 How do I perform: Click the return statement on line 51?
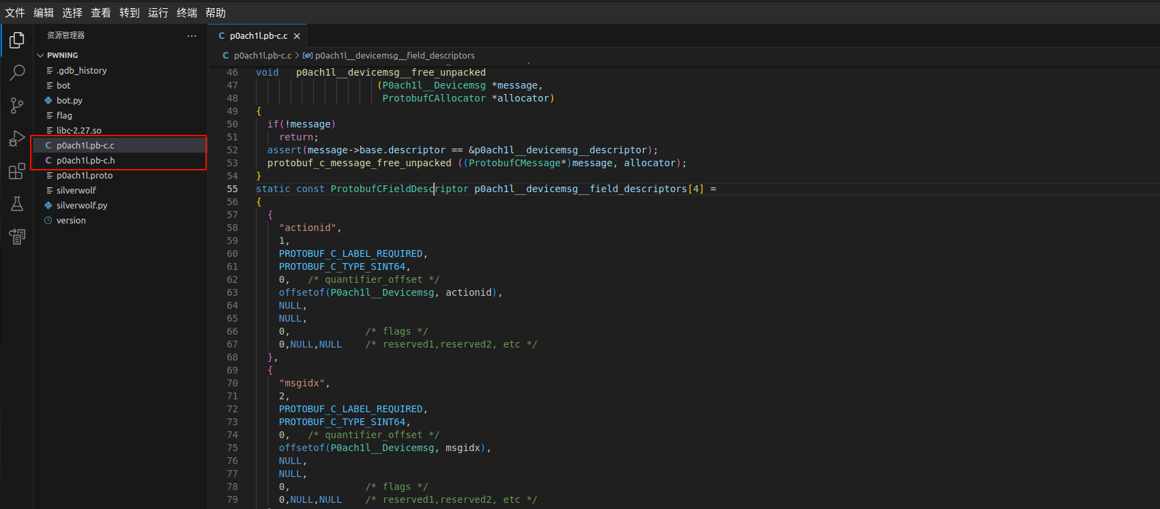(299, 137)
